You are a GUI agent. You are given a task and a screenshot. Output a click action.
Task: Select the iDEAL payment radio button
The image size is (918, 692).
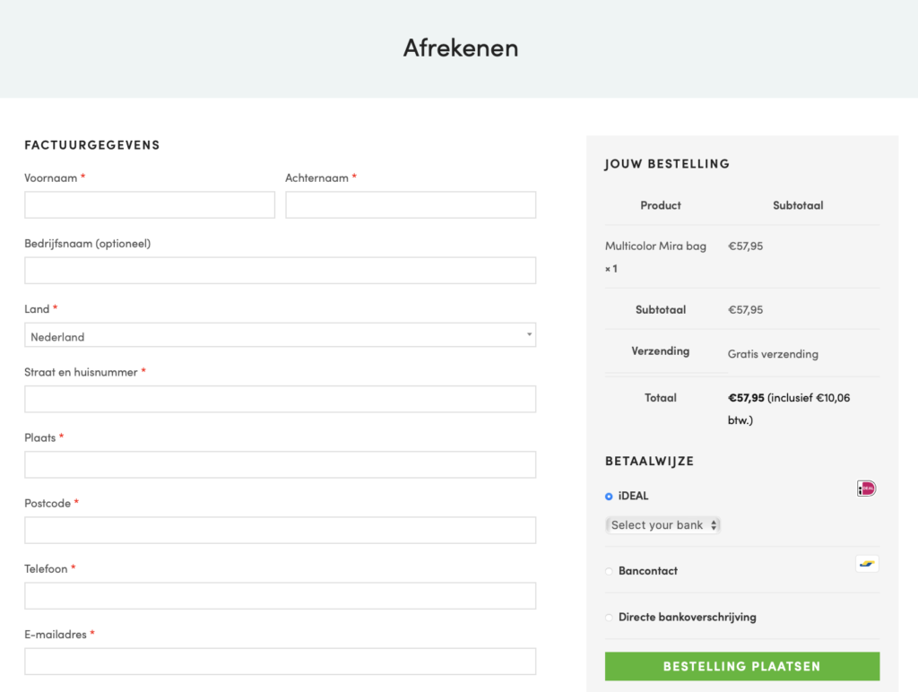(610, 497)
